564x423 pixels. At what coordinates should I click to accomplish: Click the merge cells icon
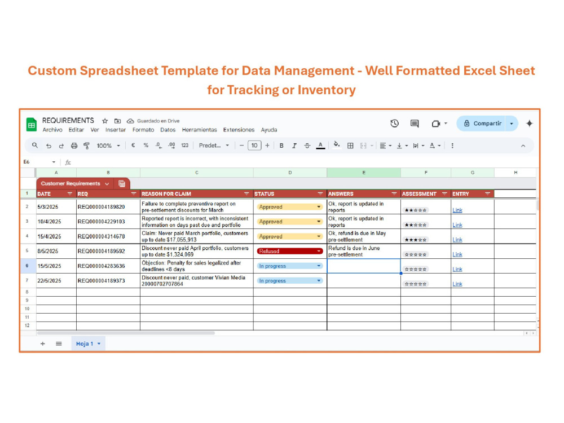[363, 146]
